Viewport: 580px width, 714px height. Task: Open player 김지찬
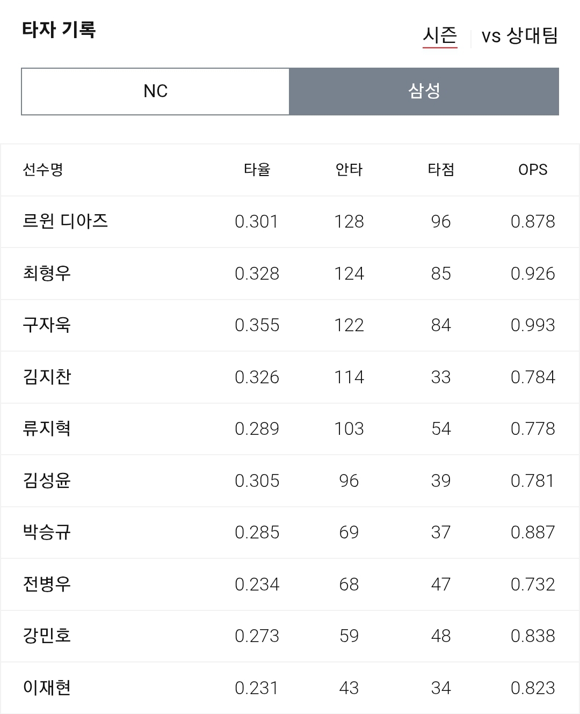coord(47,377)
